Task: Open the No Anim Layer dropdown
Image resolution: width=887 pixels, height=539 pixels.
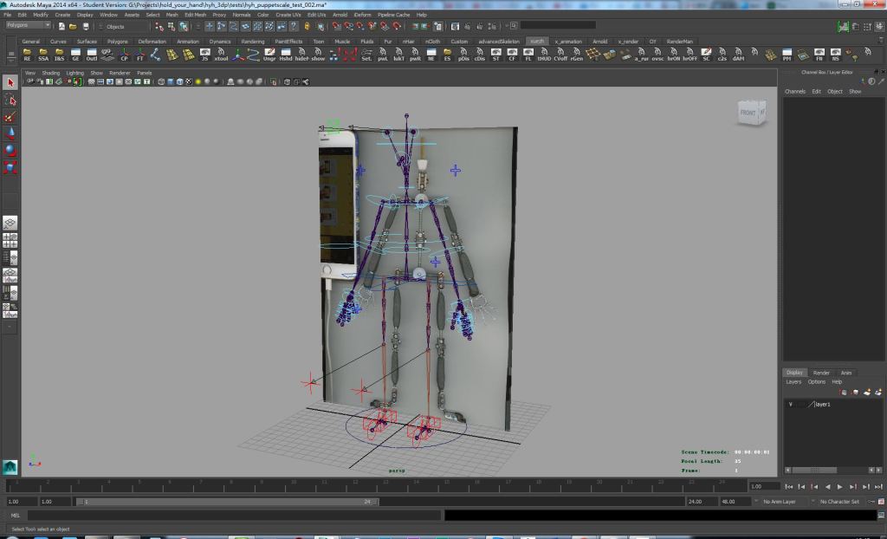Action: coord(778,502)
